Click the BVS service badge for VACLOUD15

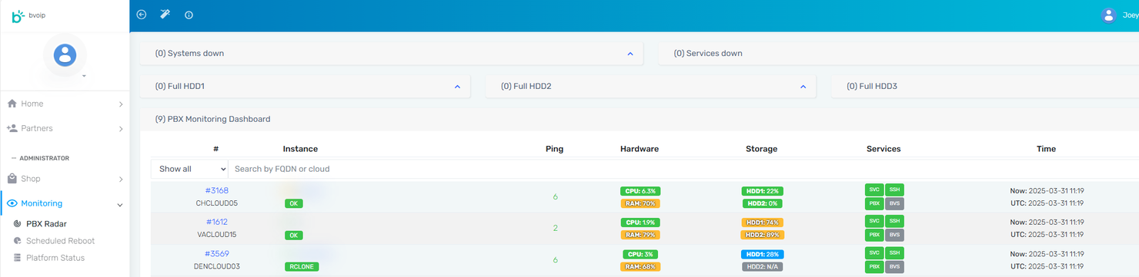tap(894, 235)
